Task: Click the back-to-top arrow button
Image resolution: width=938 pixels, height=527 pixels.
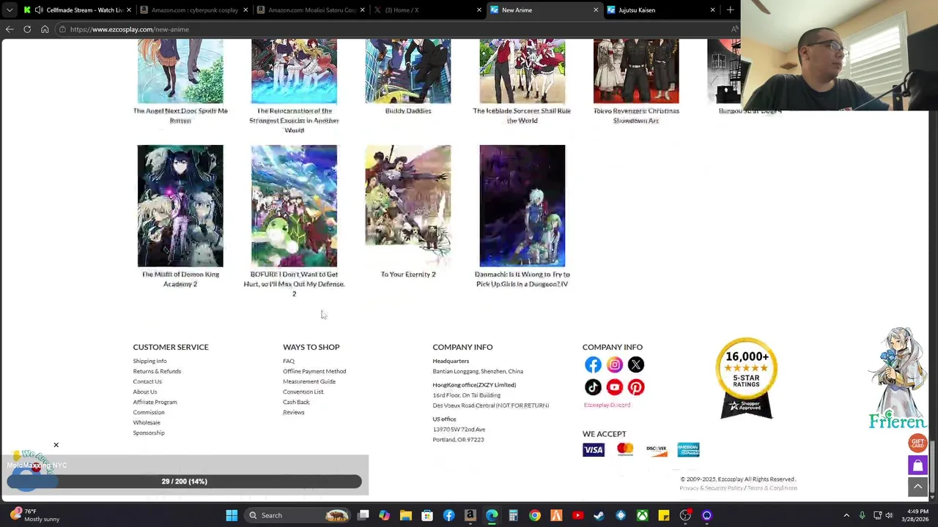Action: pyautogui.click(x=917, y=486)
